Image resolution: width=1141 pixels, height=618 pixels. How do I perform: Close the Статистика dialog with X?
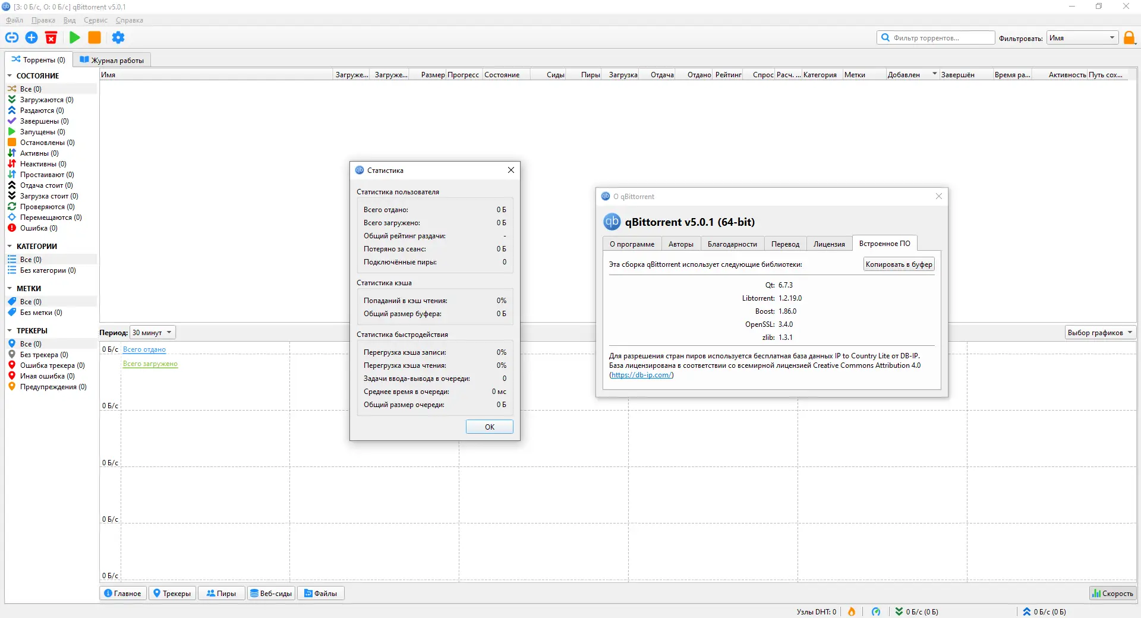pyautogui.click(x=511, y=170)
